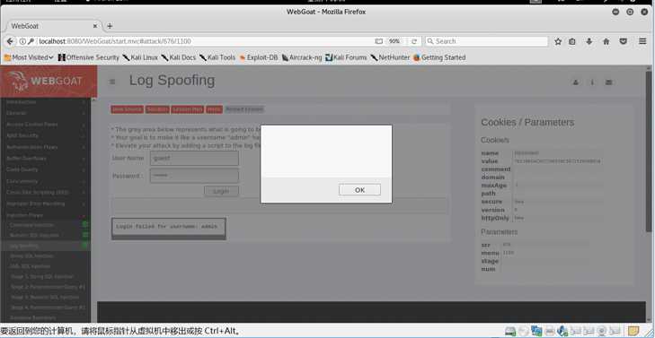Viewport: 655px width, 338px height.
Task: Open the Kali Forums bookmark
Action: coord(346,57)
